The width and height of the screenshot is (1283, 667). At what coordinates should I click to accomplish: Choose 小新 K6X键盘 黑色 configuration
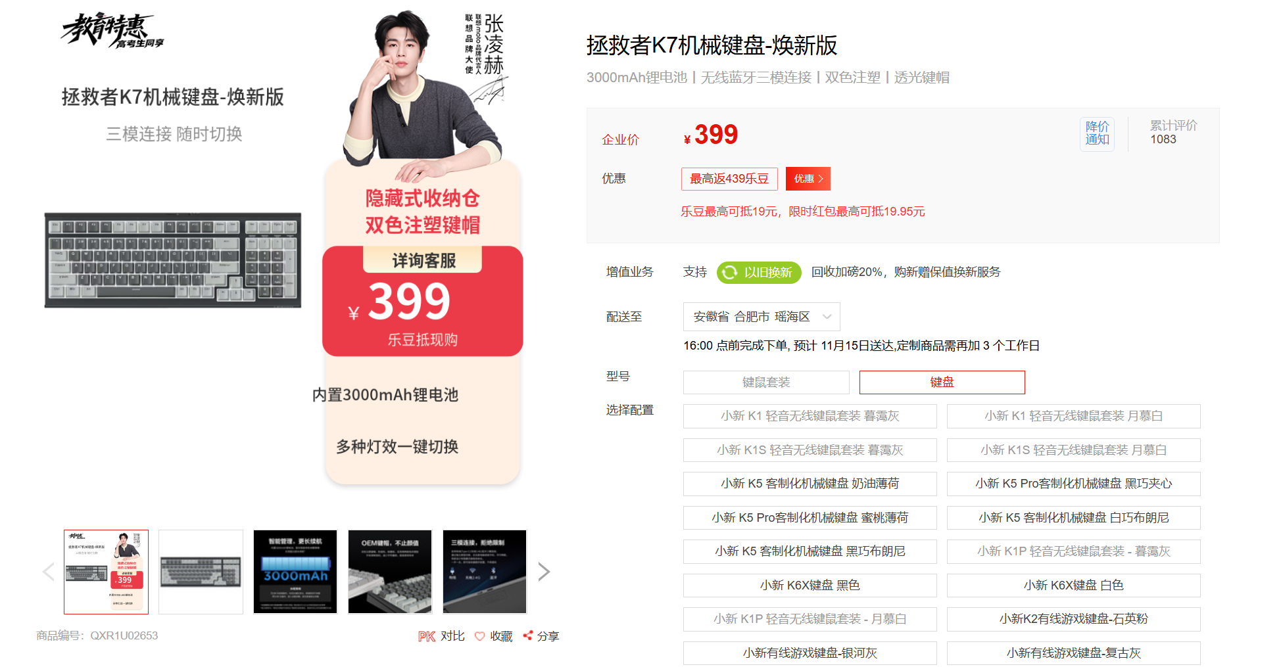[x=810, y=586]
